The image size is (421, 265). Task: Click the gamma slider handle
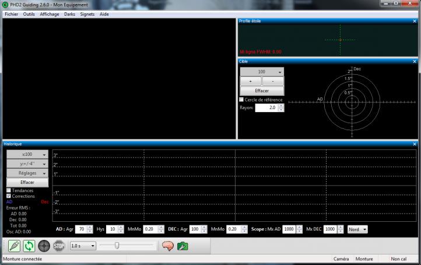click(x=117, y=245)
